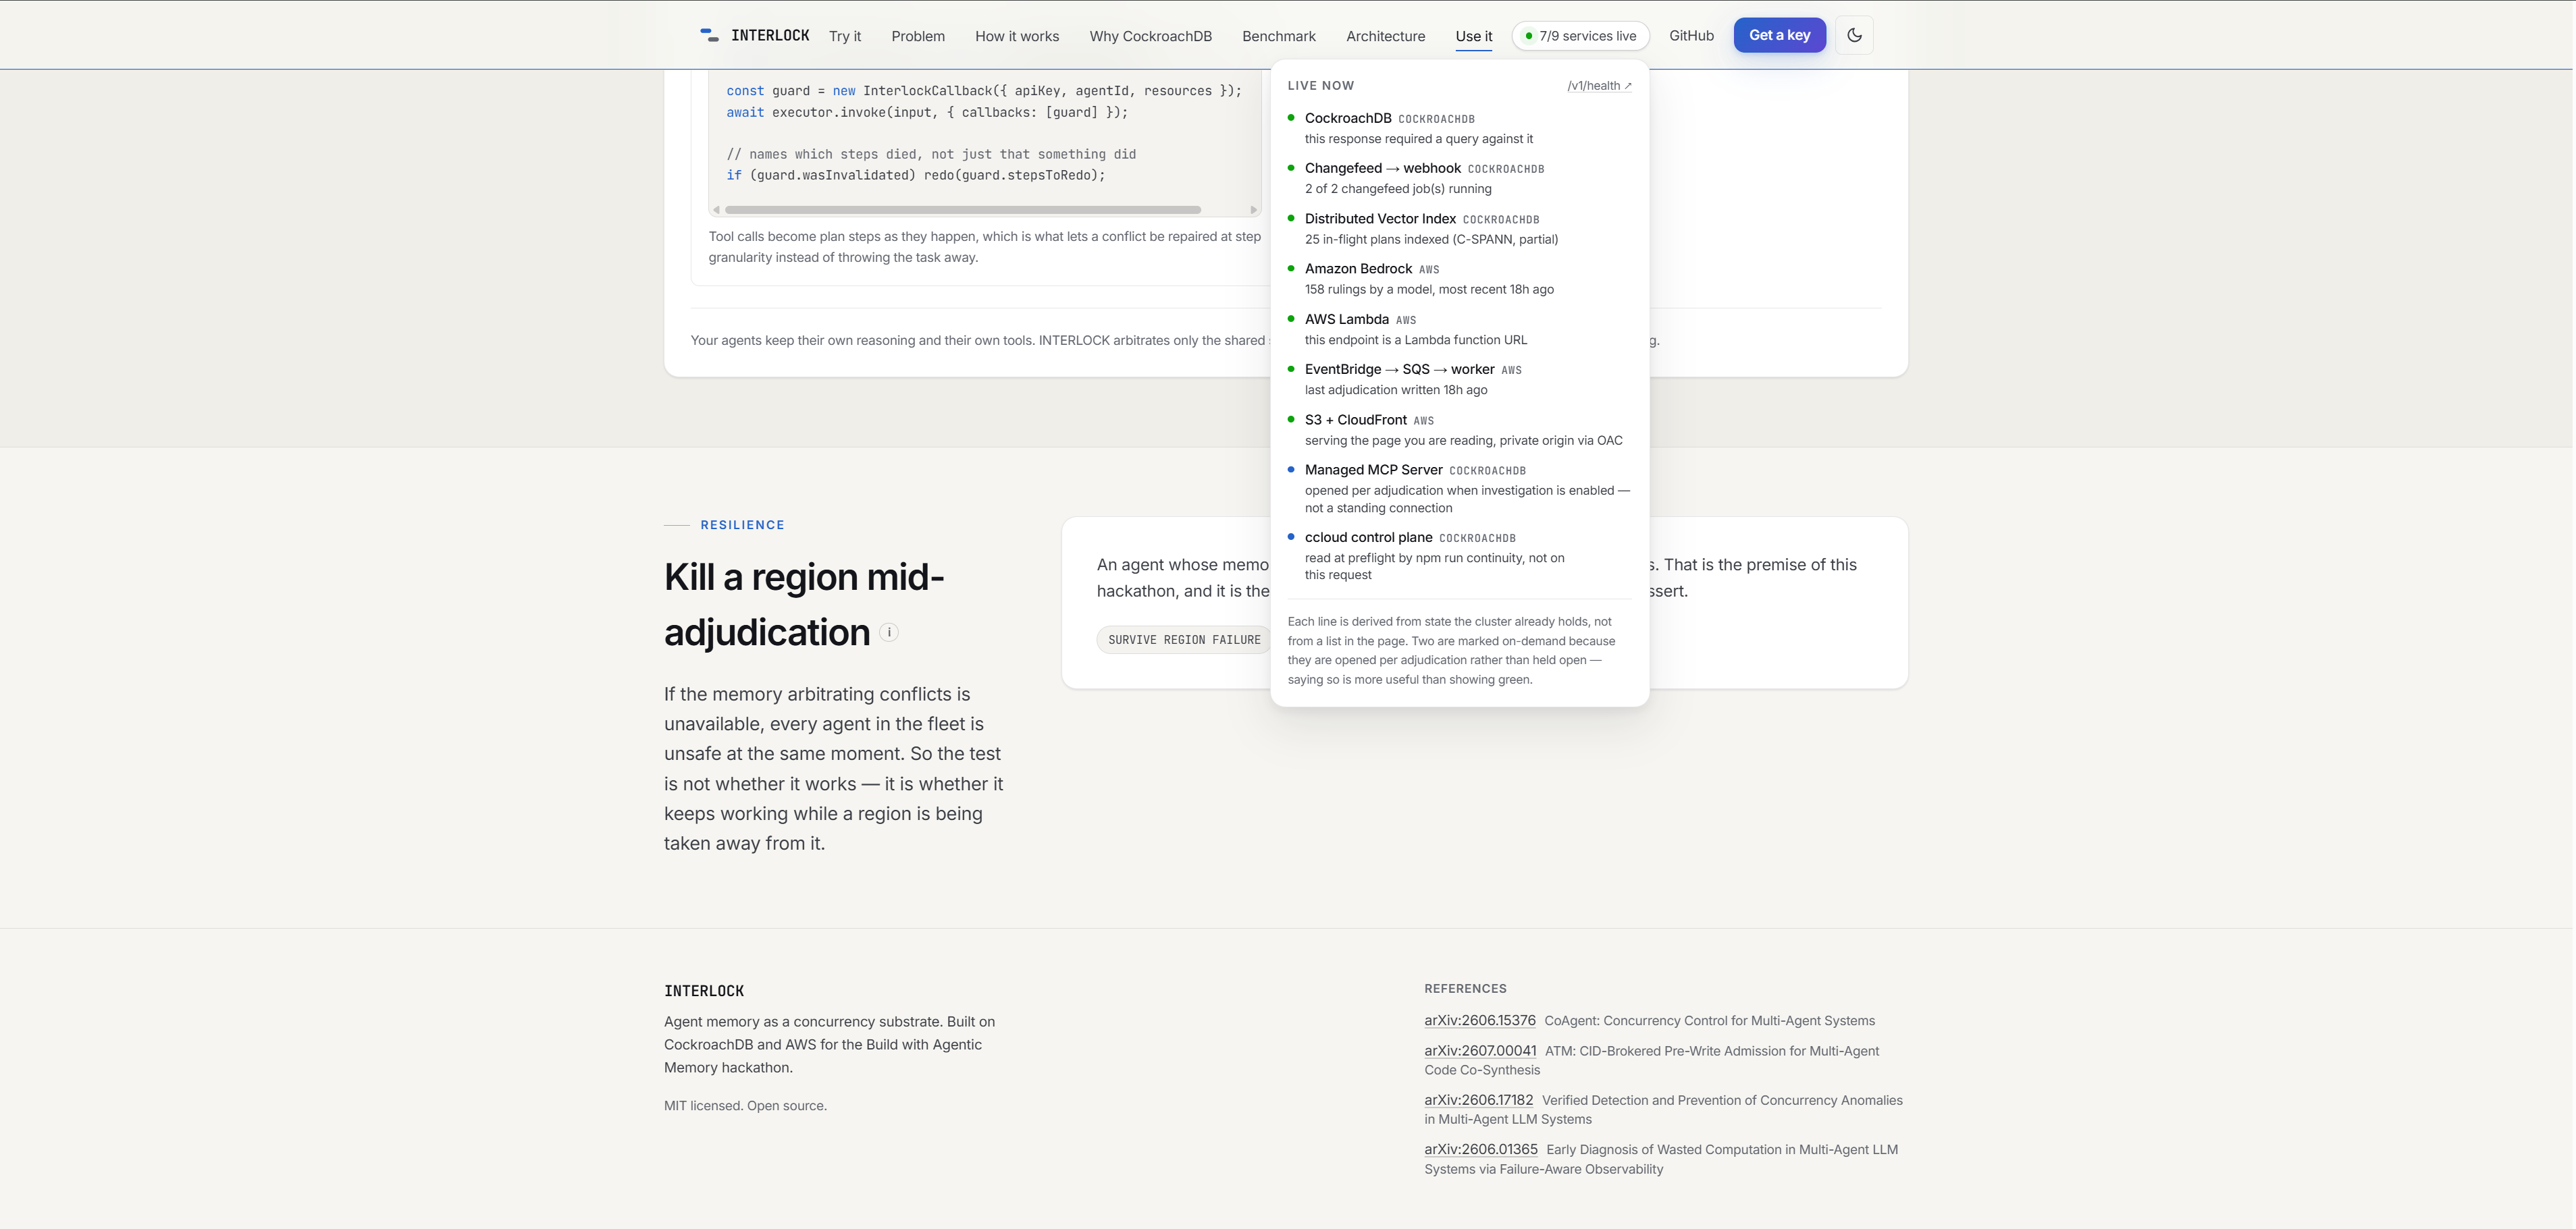Click the 'const guard = new InterlockCallback' code line

coord(983,91)
